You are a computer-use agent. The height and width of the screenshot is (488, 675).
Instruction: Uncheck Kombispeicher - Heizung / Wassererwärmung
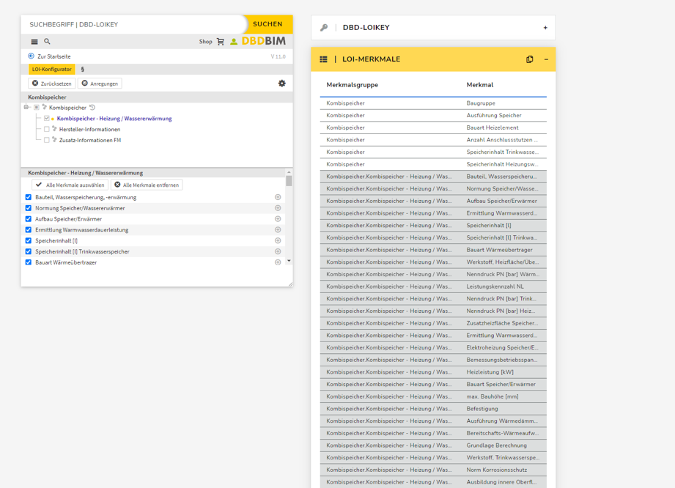46,118
